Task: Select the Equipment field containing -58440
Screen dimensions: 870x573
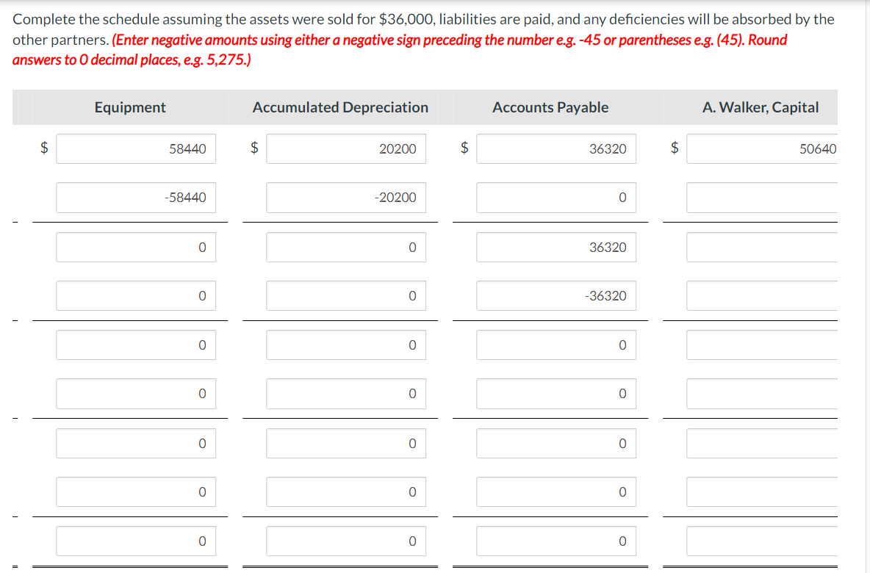Action: point(136,197)
